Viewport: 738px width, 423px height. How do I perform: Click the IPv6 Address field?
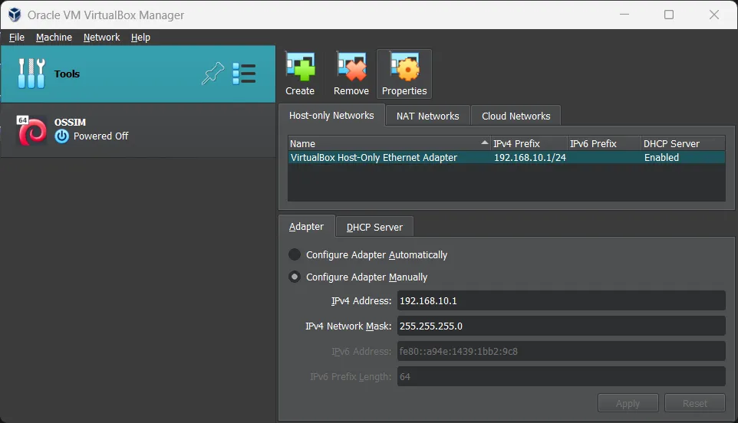[x=561, y=352]
